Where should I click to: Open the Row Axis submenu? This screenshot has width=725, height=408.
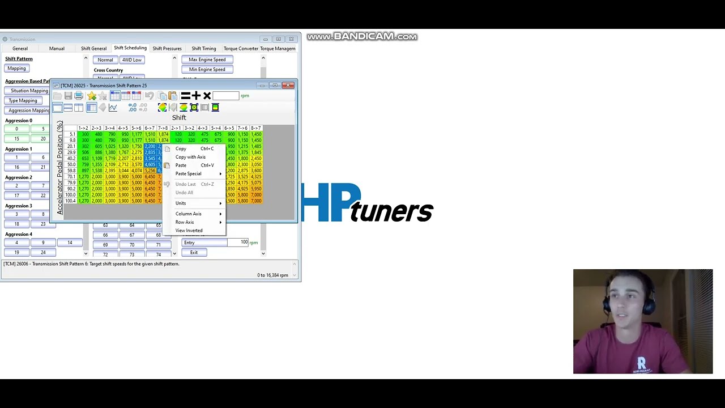(x=194, y=222)
